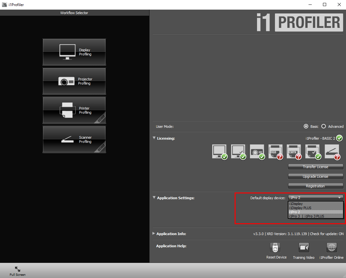This screenshot has width=346, height=278.
Task: Choose i1Pro 3 | i1Pro 3 PLUS option
Action: pos(316,216)
